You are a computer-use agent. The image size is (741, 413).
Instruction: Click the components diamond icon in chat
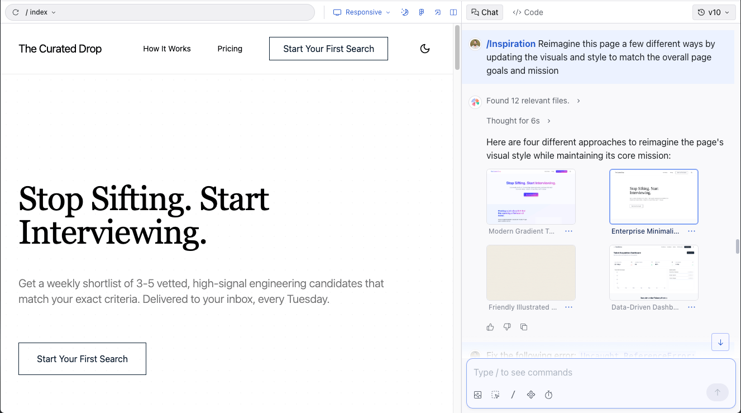[x=531, y=395]
